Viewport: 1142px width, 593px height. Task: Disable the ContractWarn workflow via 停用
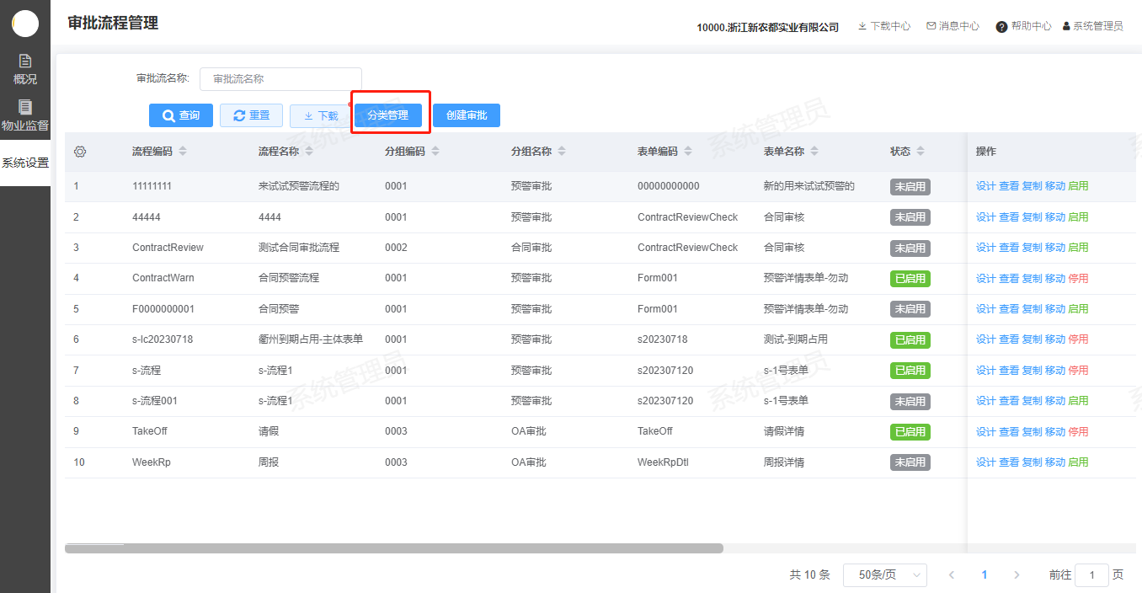pyautogui.click(x=1078, y=278)
